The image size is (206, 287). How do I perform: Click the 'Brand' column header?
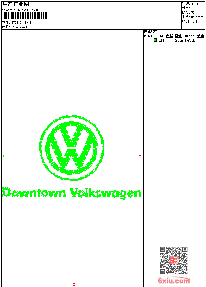click(x=190, y=36)
